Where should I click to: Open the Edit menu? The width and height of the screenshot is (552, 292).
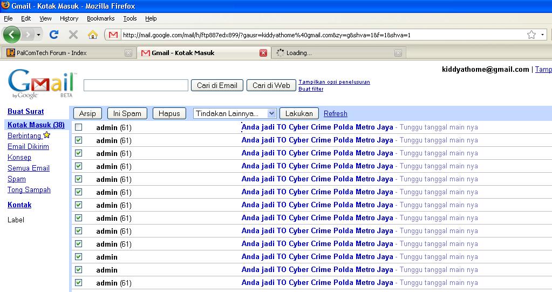click(x=26, y=18)
